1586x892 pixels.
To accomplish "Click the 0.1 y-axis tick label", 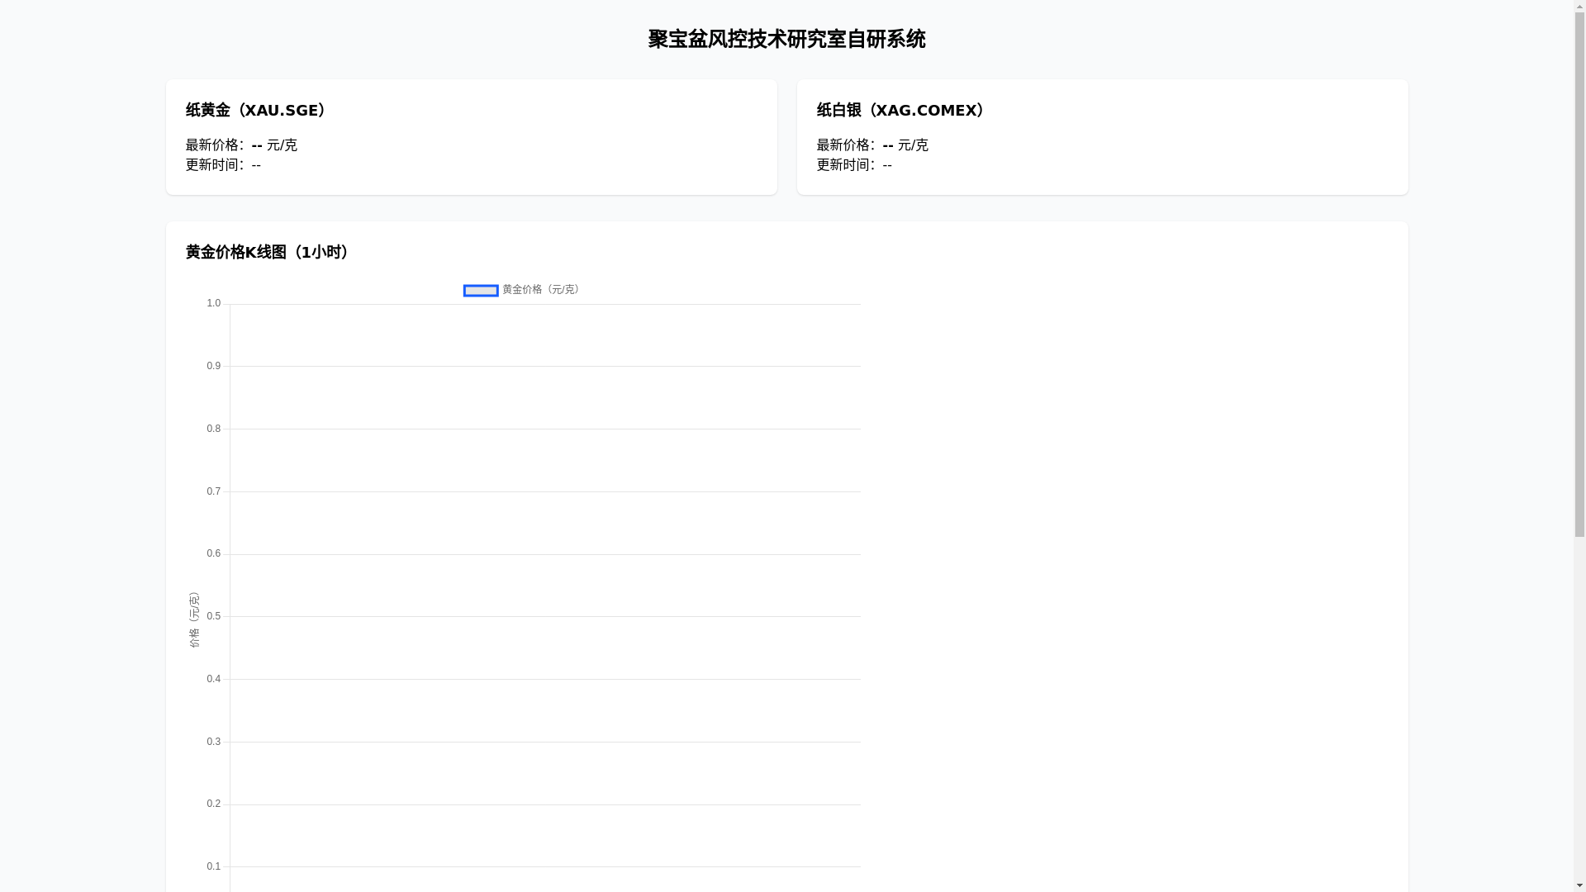I will click(x=214, y=867).
